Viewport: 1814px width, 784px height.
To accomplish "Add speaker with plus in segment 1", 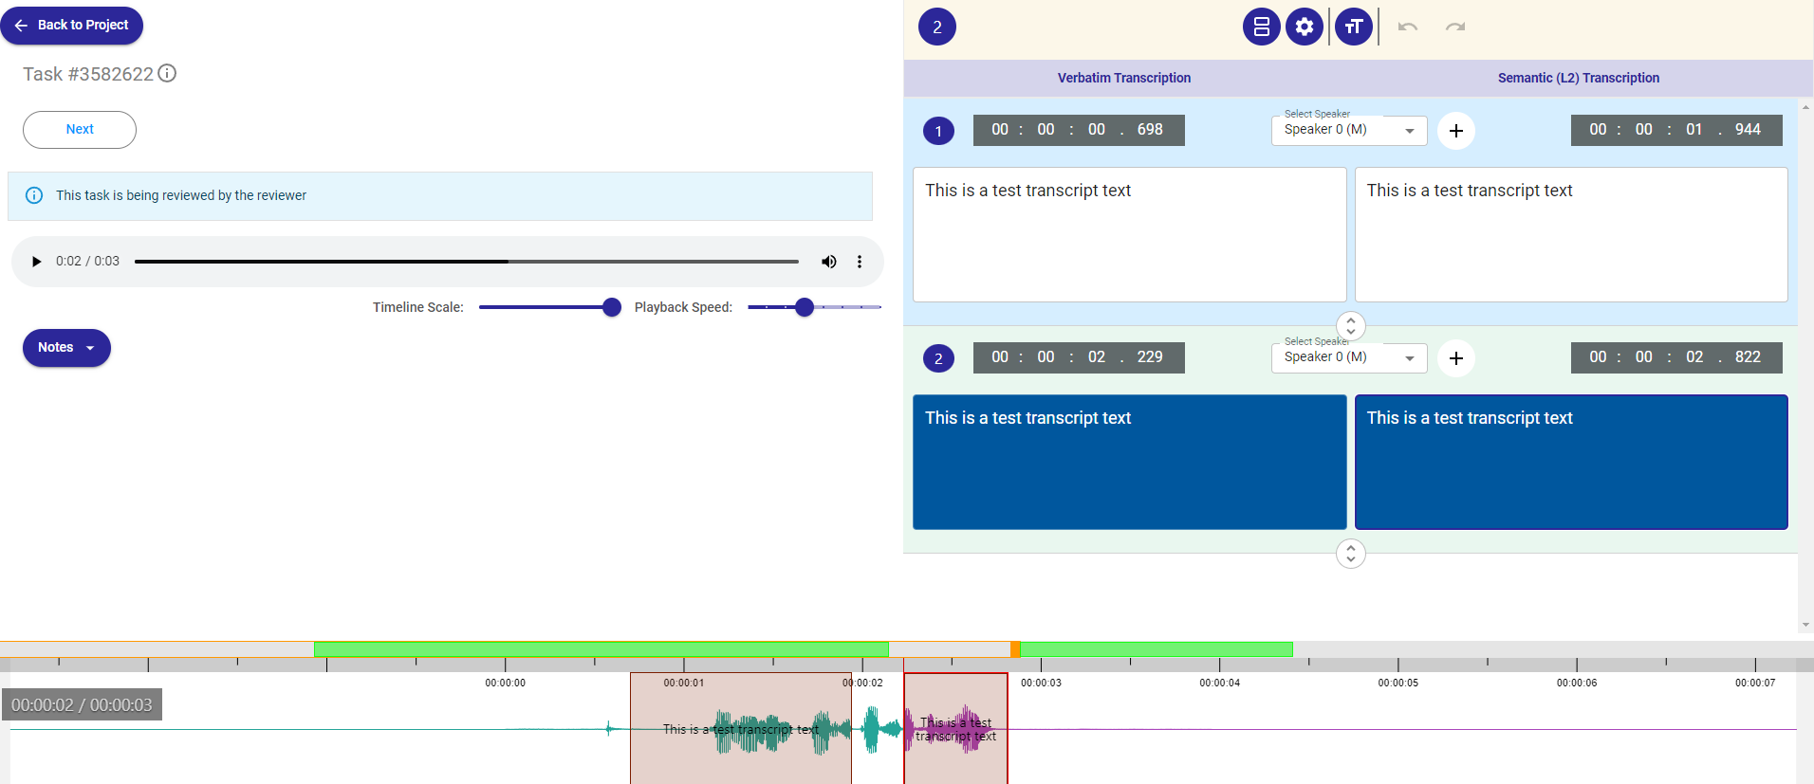I will point(1456,131).
